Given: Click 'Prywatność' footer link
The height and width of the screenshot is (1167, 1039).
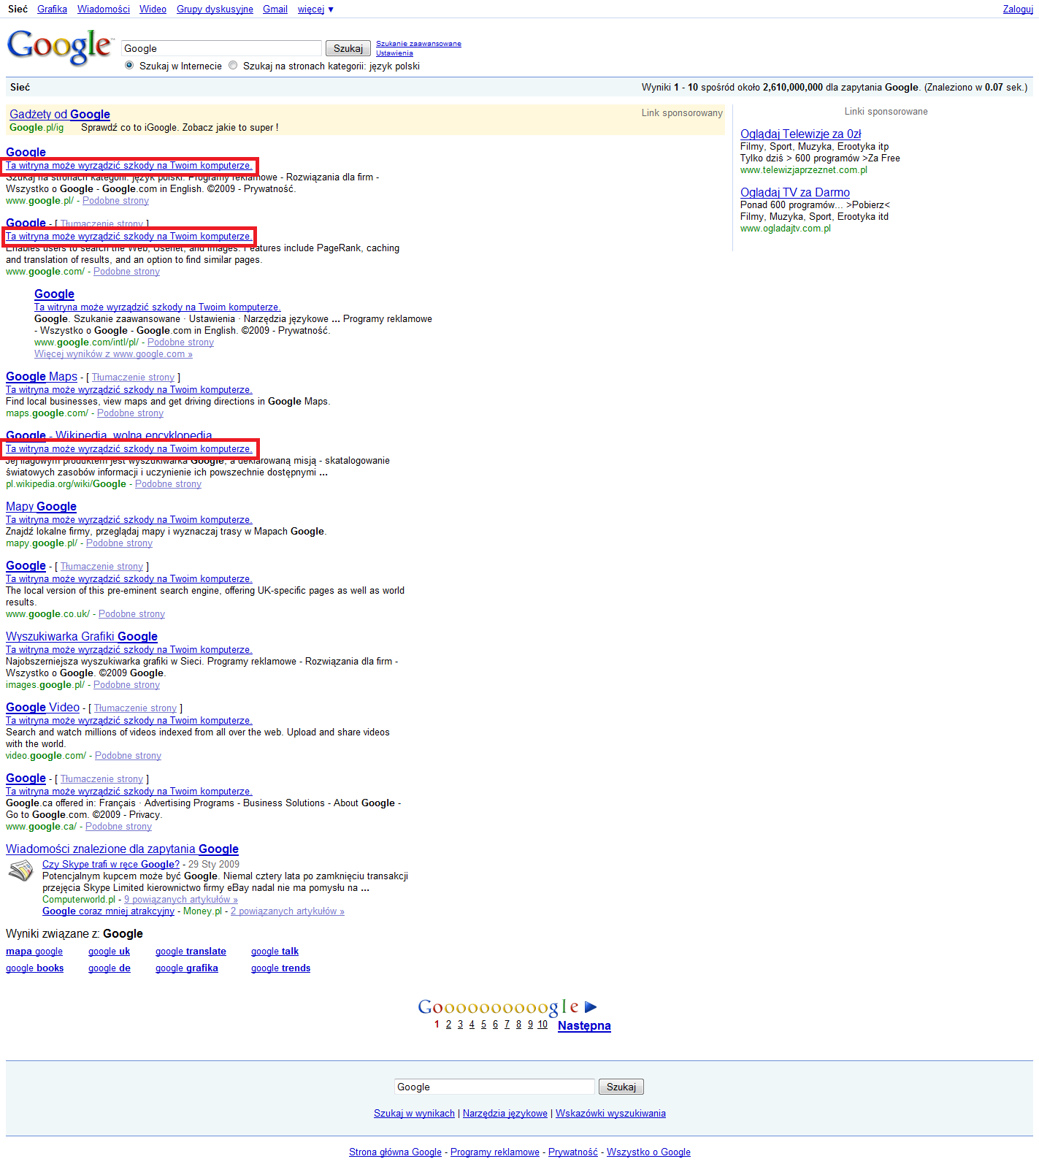Looking at the screenshot, I should pos(573,1152).
